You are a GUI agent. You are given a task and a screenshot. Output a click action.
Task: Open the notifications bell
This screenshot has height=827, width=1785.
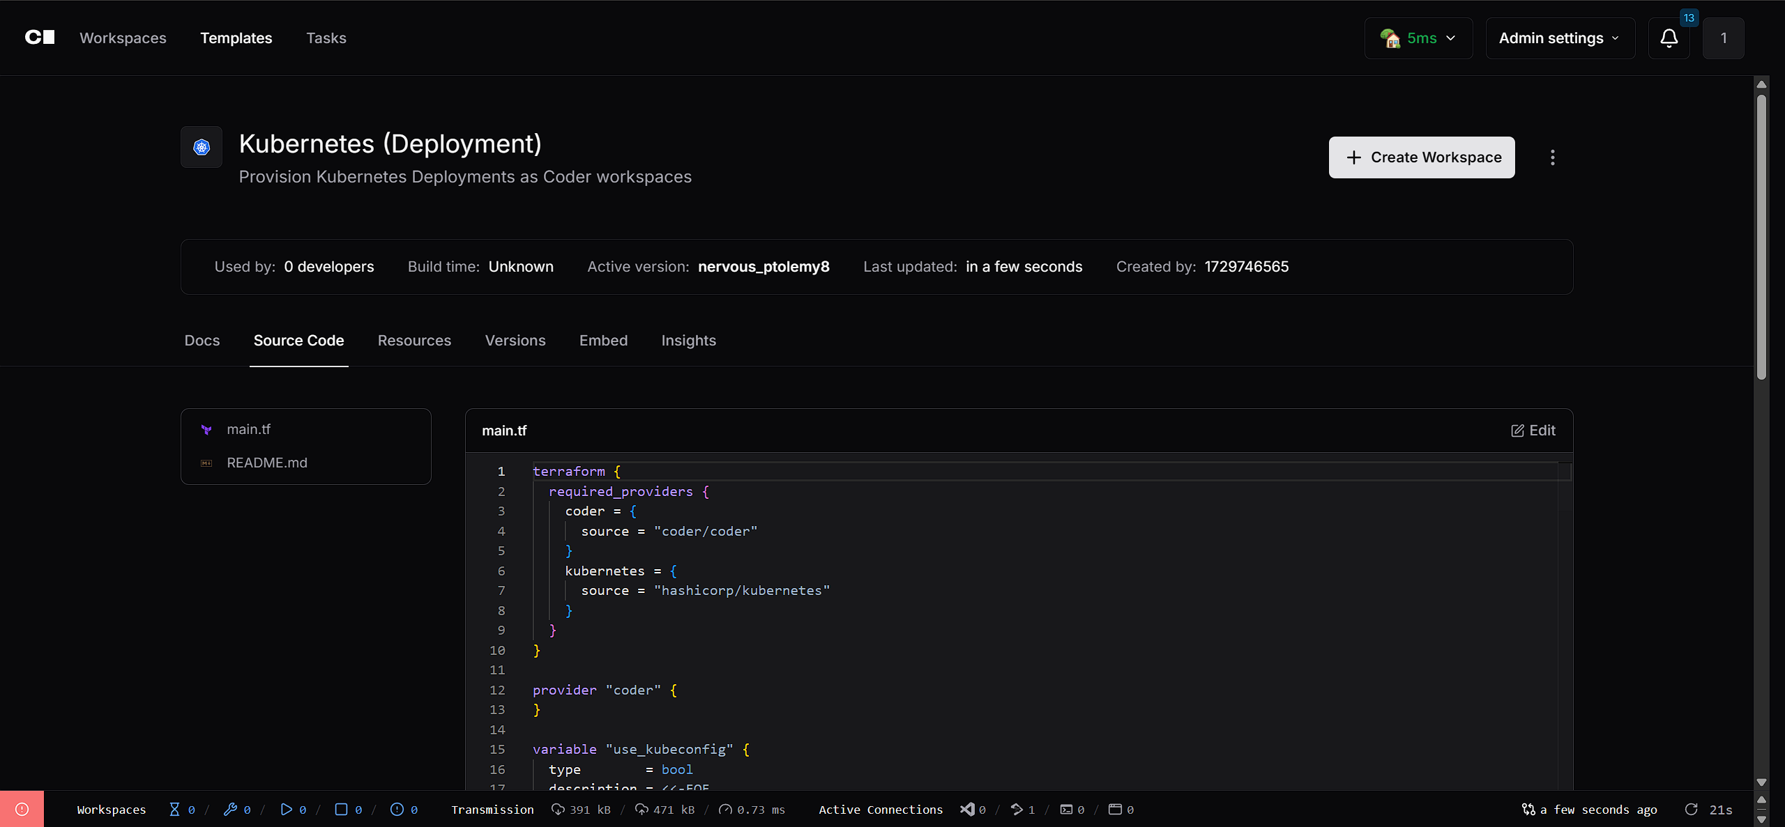coord(1669,38)
